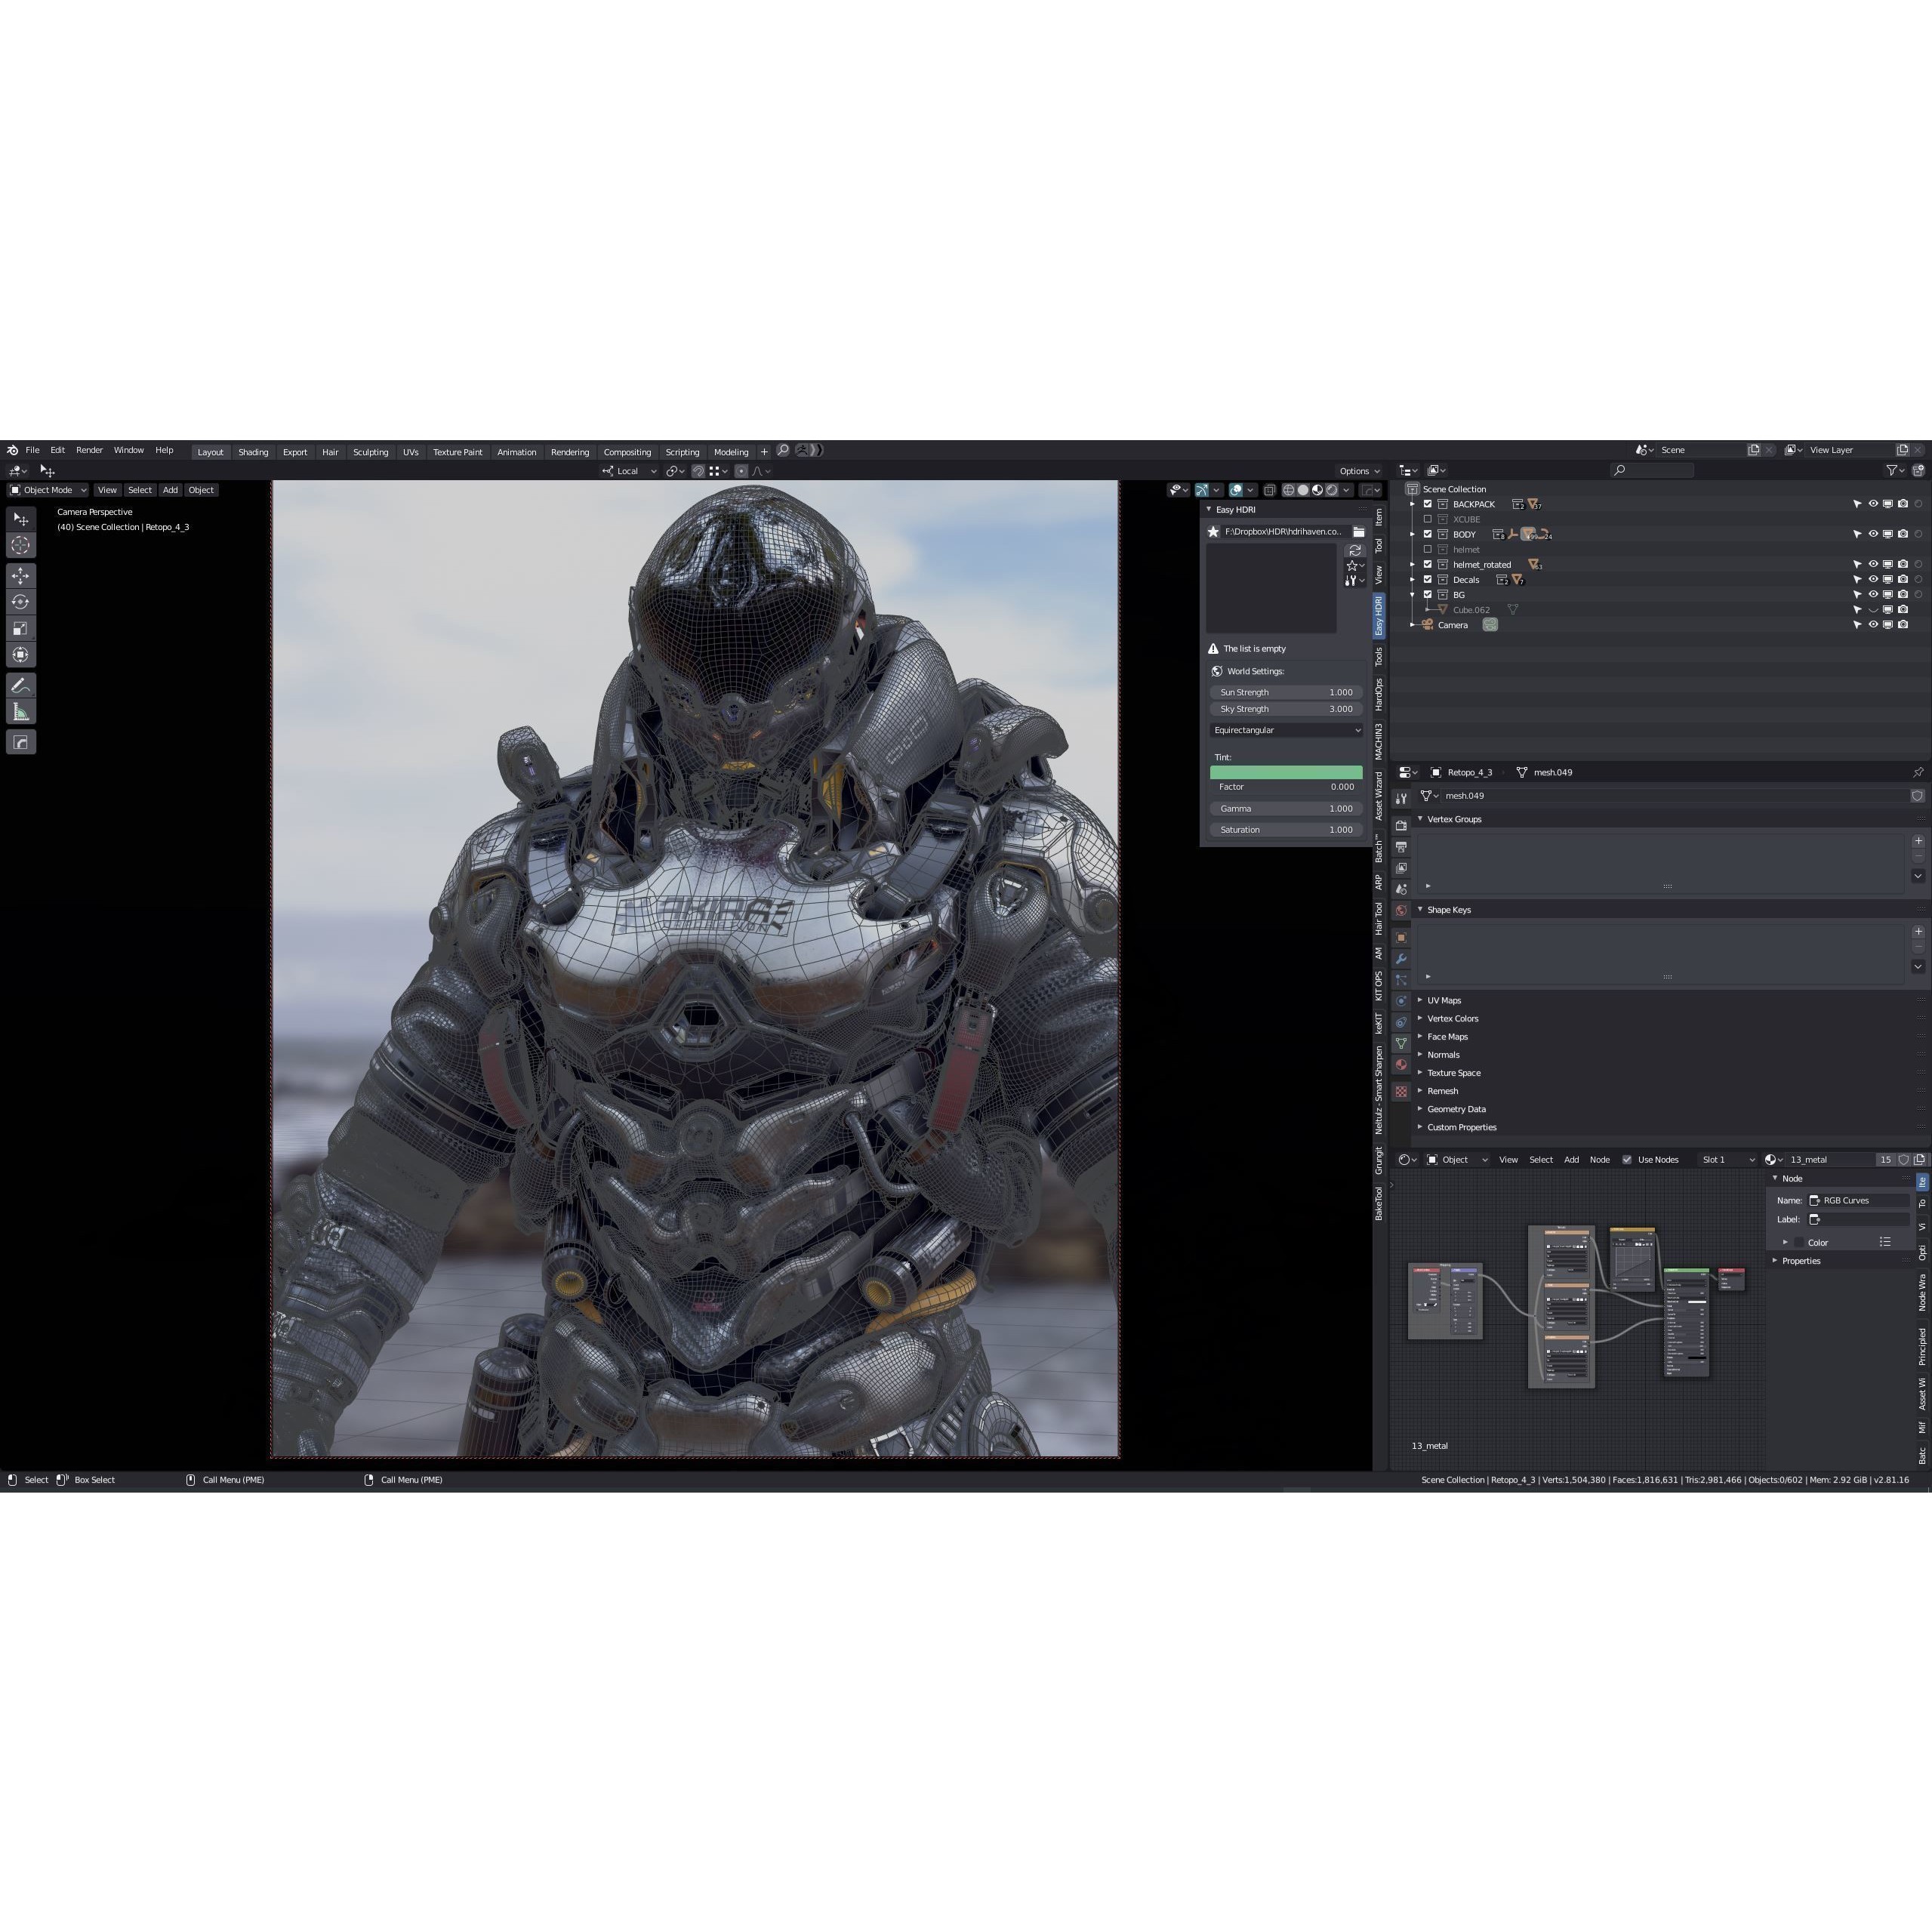Activate the Rotate tool

[x=21, y=602]
